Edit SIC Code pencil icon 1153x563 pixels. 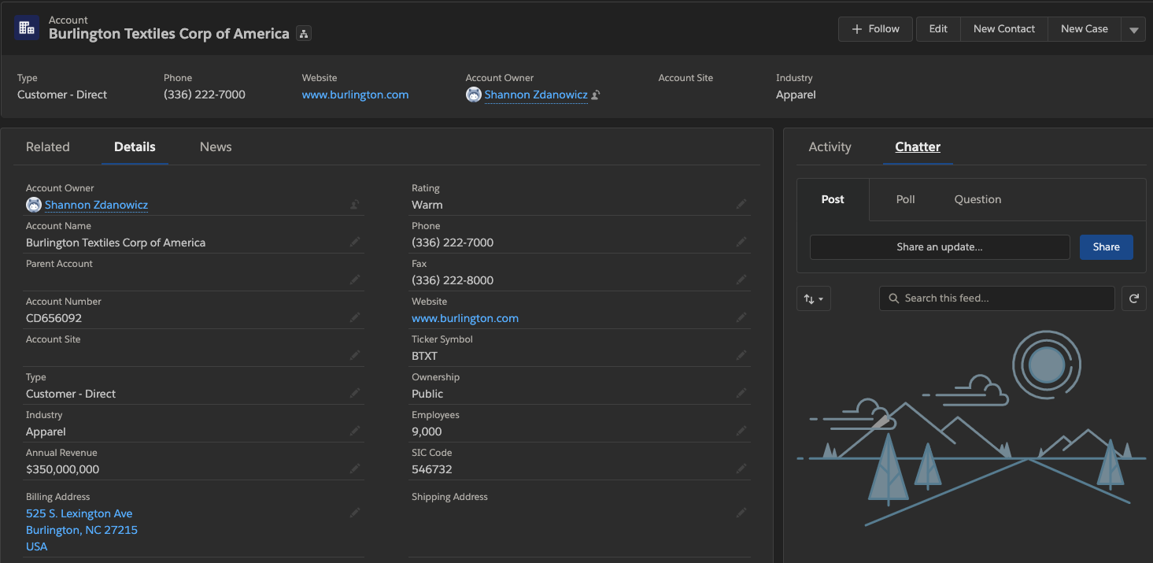741,469
